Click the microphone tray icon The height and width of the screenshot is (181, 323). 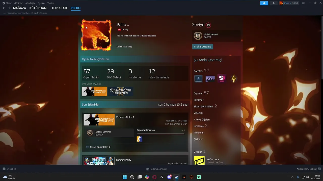(298, 177)
